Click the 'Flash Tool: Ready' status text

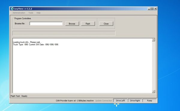(x=19, y=96)
